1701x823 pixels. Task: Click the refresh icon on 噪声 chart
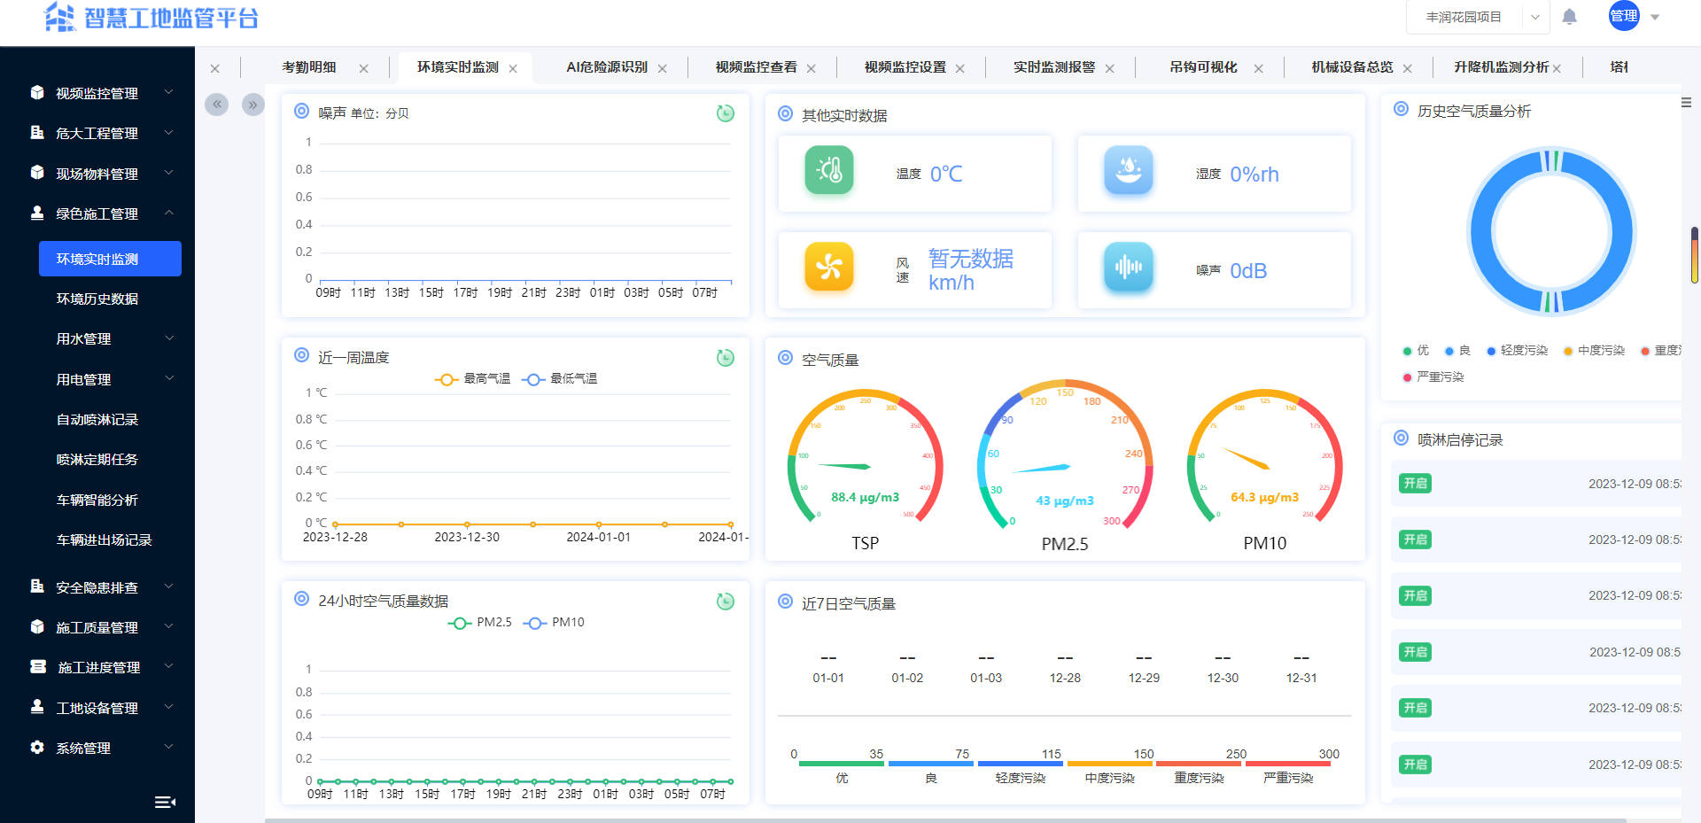coord(726,113)
